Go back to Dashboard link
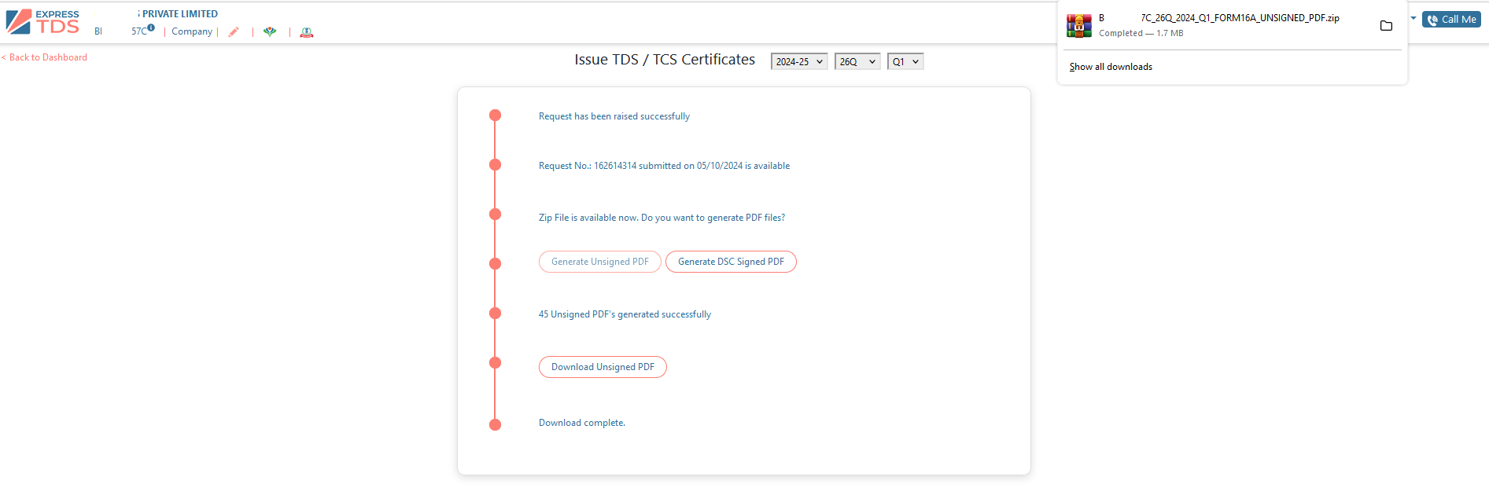The width and height of the screenshot is (1489, 488). pyautogui.click(x=45, y=57)
